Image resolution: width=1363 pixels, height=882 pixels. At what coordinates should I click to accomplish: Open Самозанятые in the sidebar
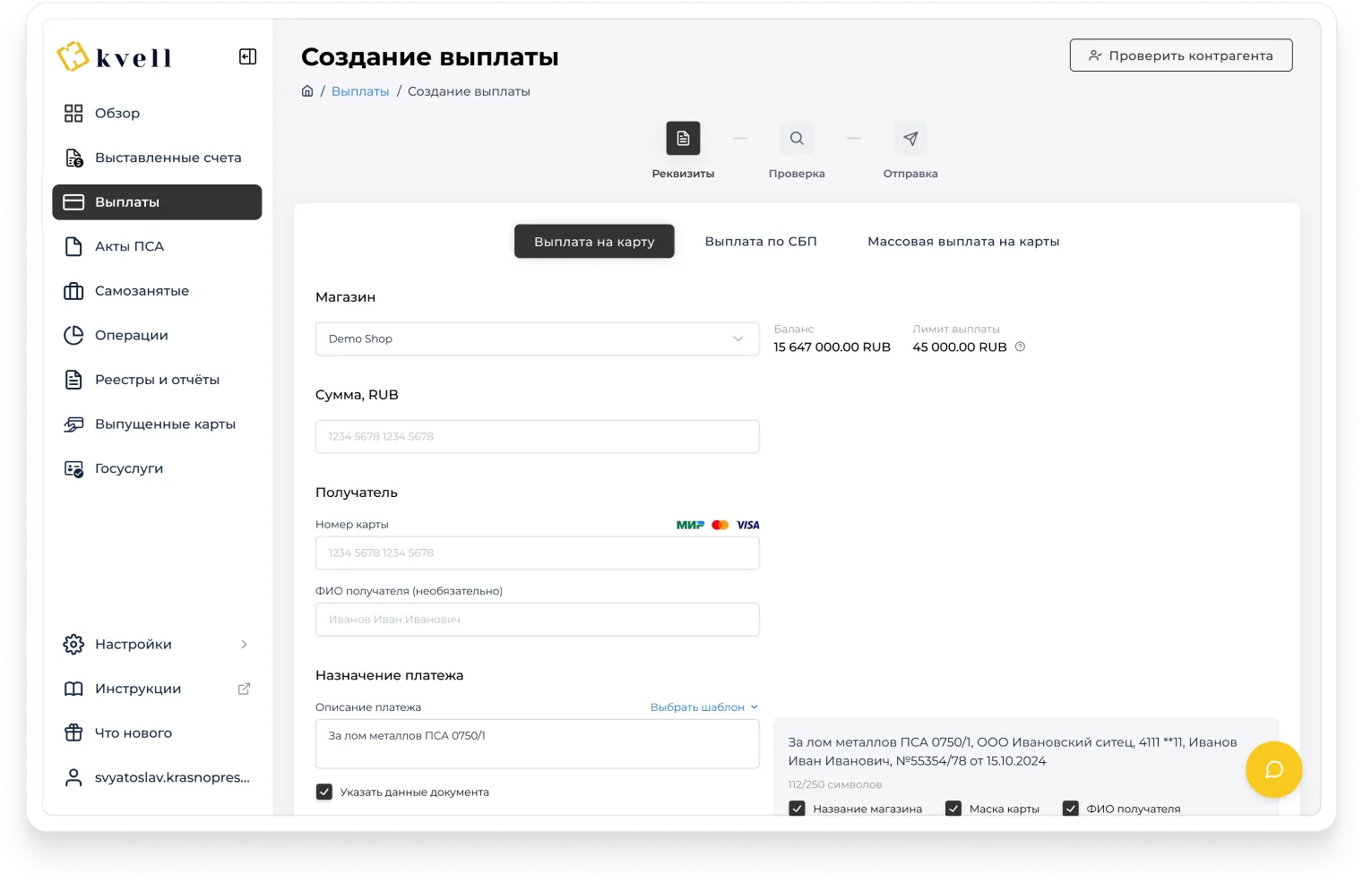[142, 291]
